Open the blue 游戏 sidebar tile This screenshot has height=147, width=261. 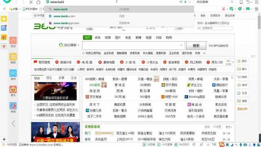(13, 75)
